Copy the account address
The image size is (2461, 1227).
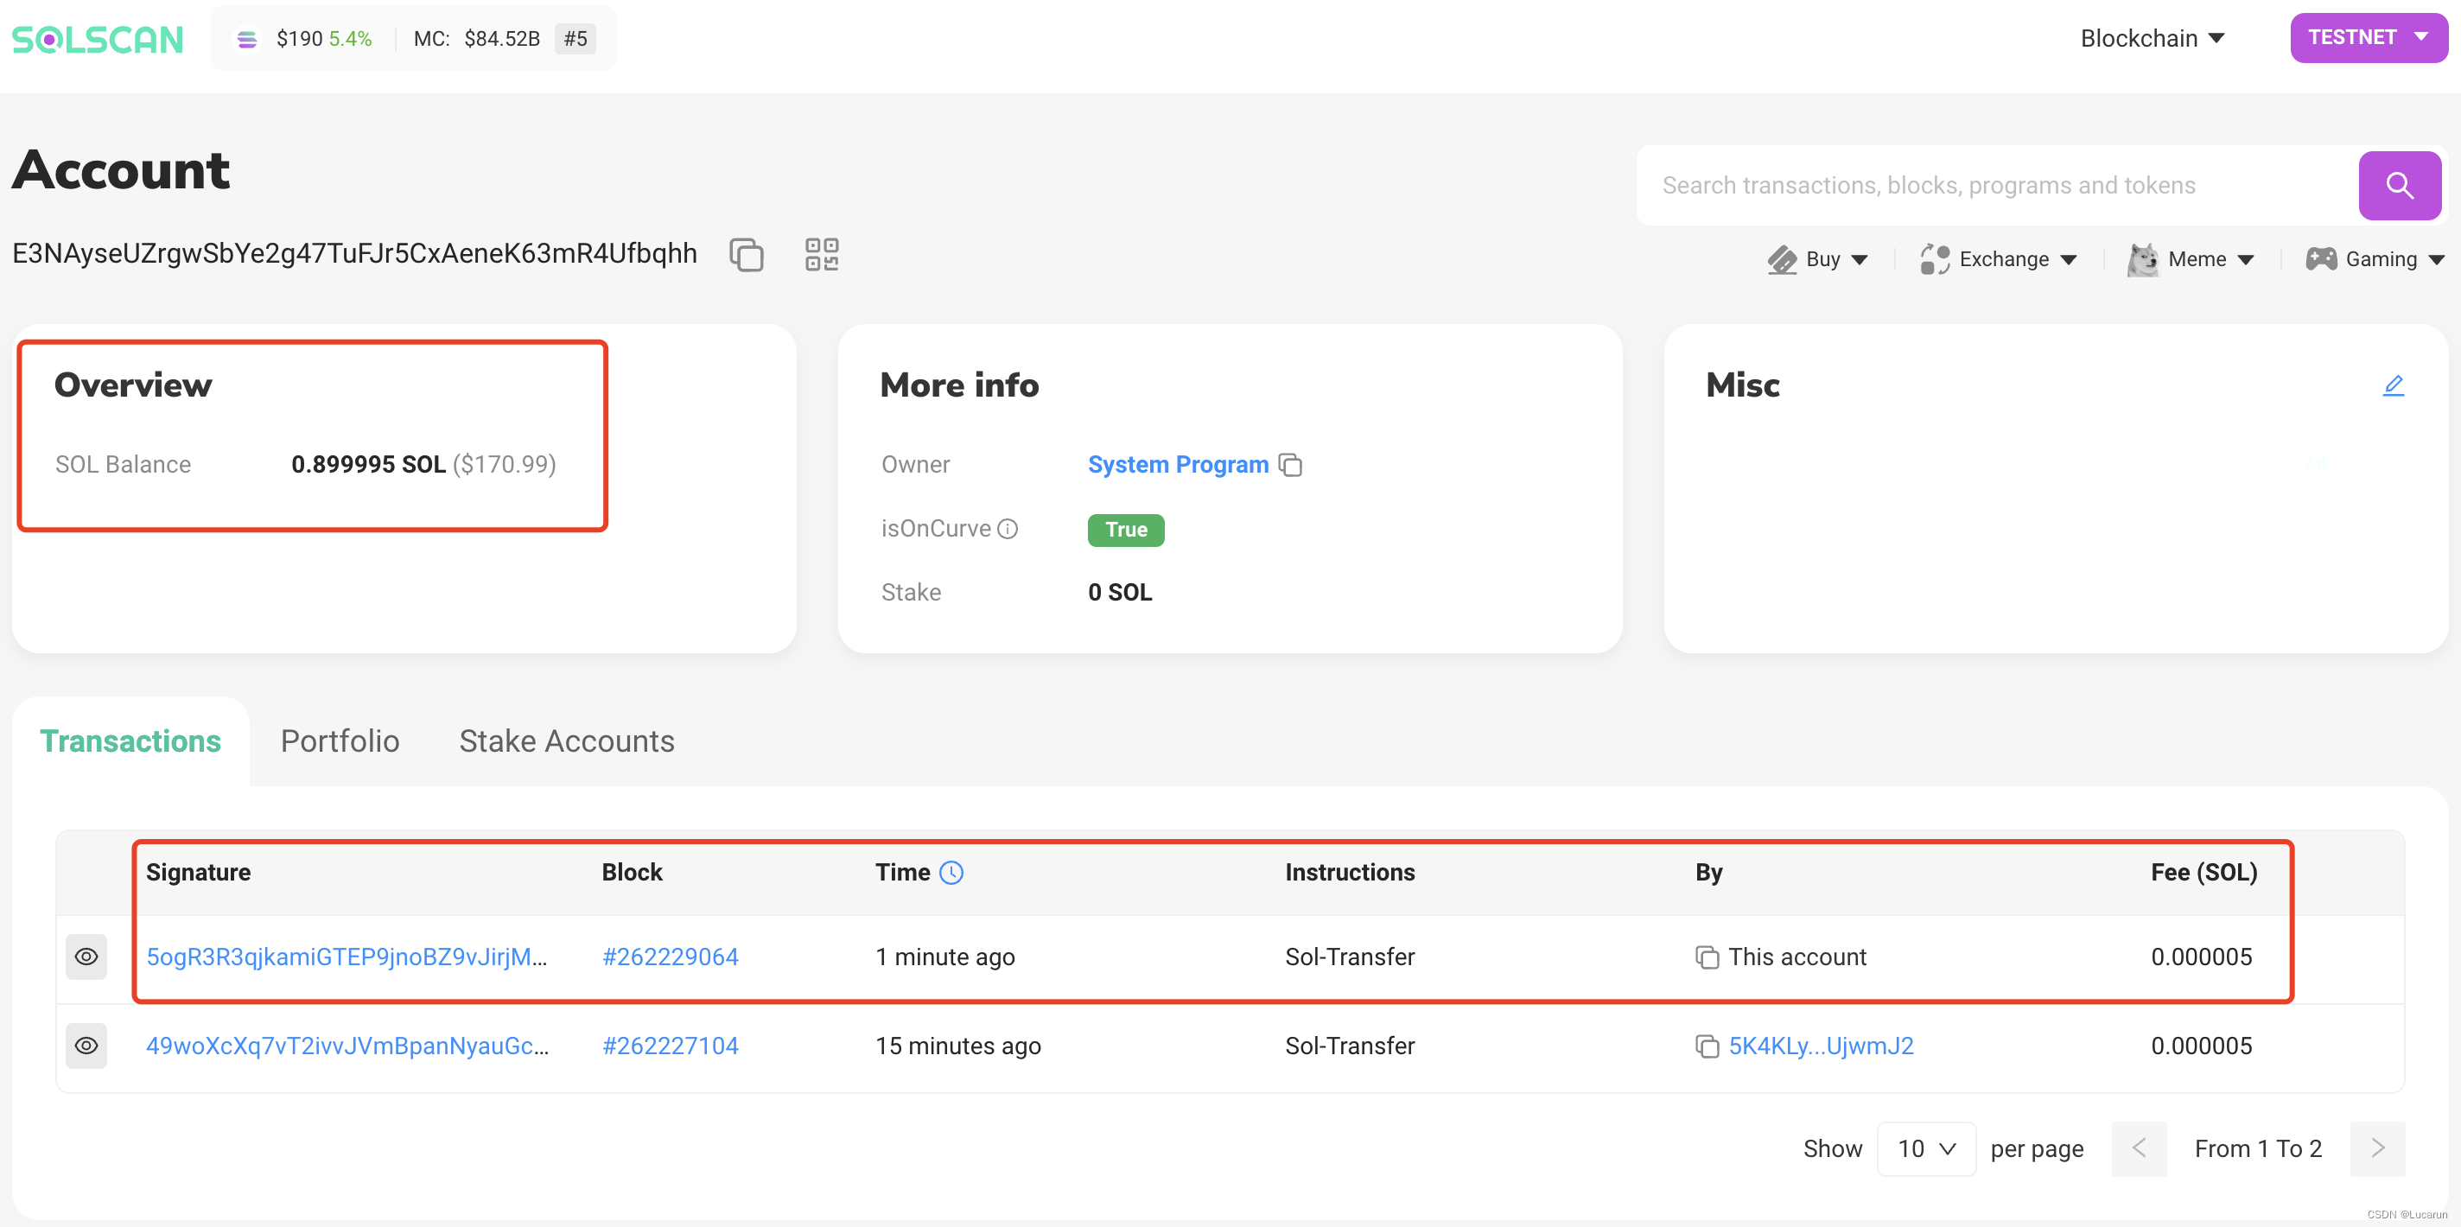(746, 255)
